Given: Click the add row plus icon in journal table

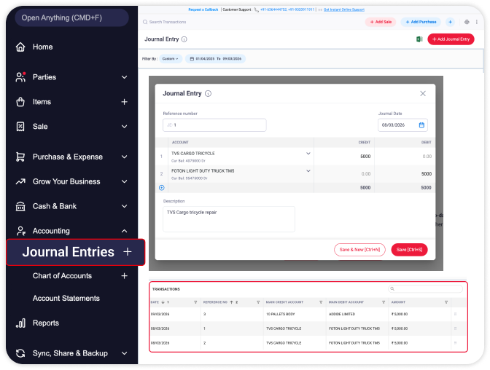Looking at the screenshot, I should 162,187.
